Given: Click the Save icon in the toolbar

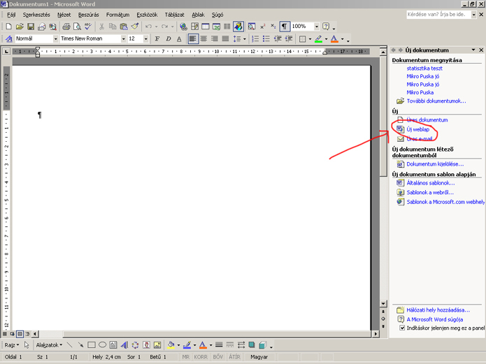Looking at the screenshot, I should coord(31,27).
